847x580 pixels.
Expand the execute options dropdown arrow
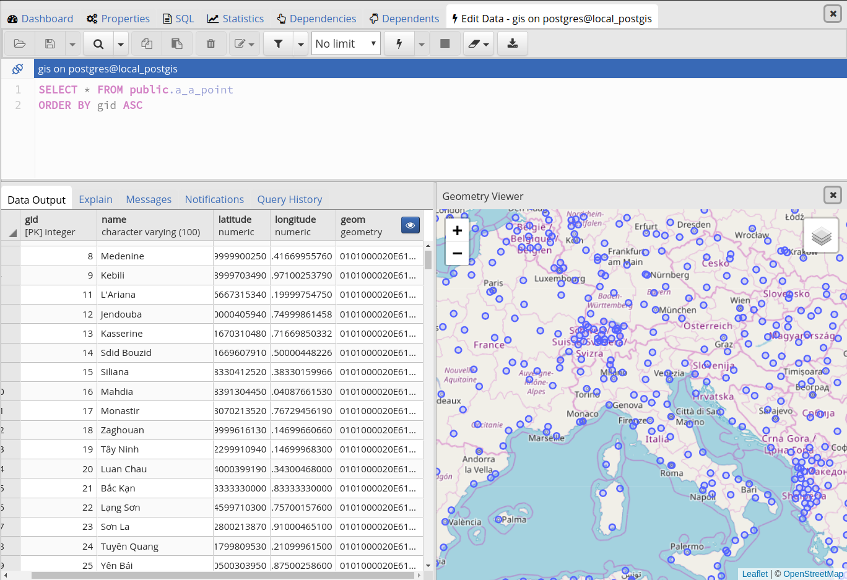point(422,44)
